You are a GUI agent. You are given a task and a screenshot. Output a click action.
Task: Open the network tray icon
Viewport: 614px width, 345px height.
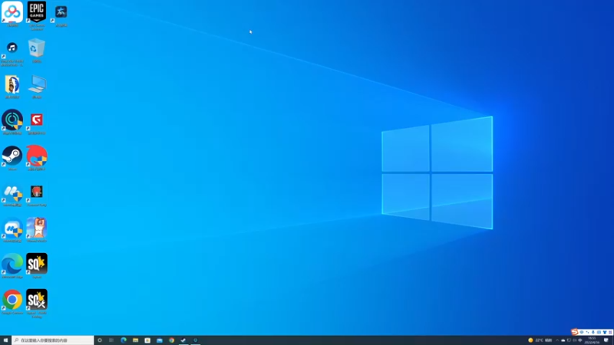[x=569, y=340]
